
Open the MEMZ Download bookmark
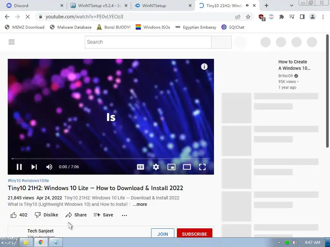tap(24, 27)
